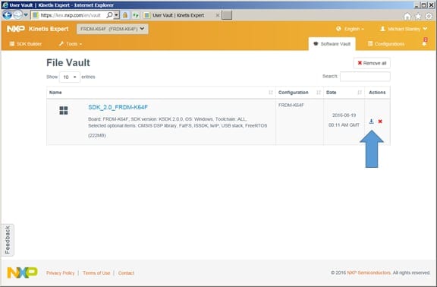Screen dimensions: 437x287
Task: Click the grid icon beside SDK_2.0_FRDM-K64F
Action: [x=64, y=110]
